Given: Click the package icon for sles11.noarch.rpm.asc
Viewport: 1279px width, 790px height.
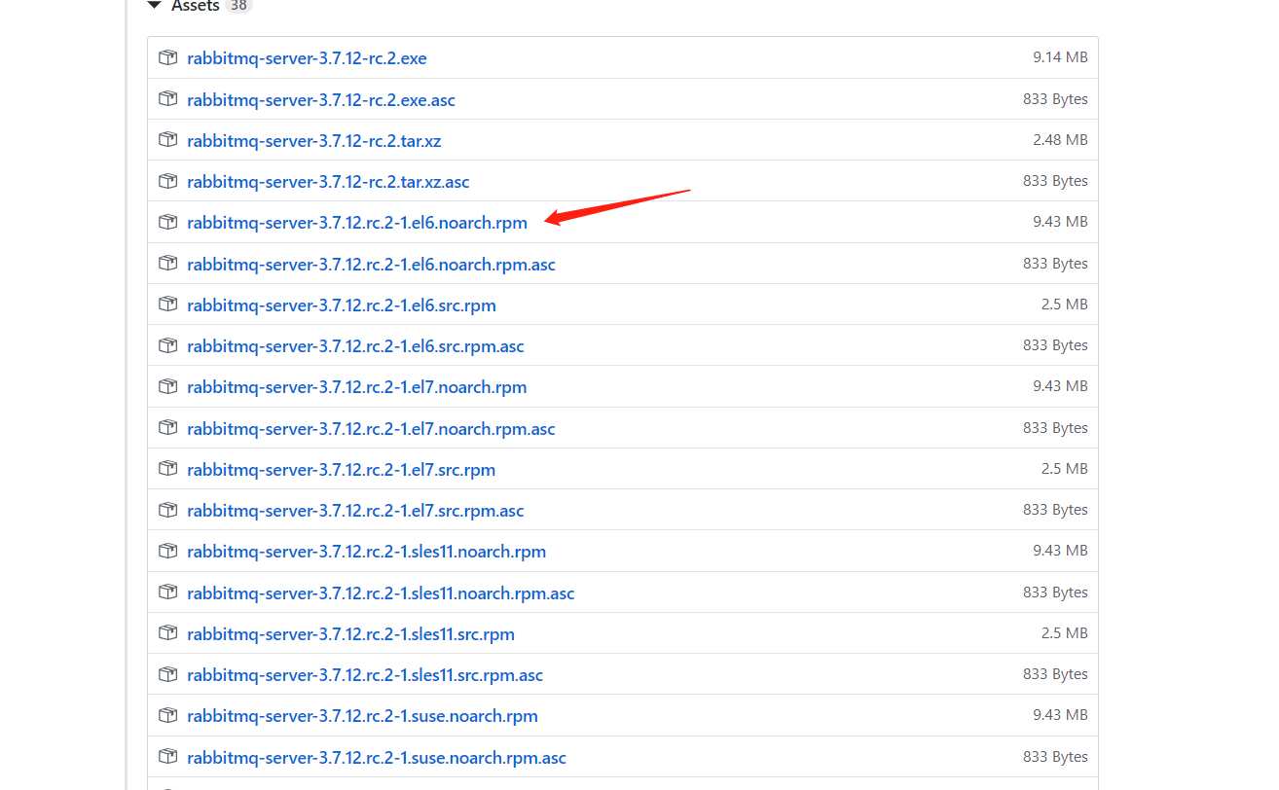Looking at the screenshot, I should click(x=168, y=592).
